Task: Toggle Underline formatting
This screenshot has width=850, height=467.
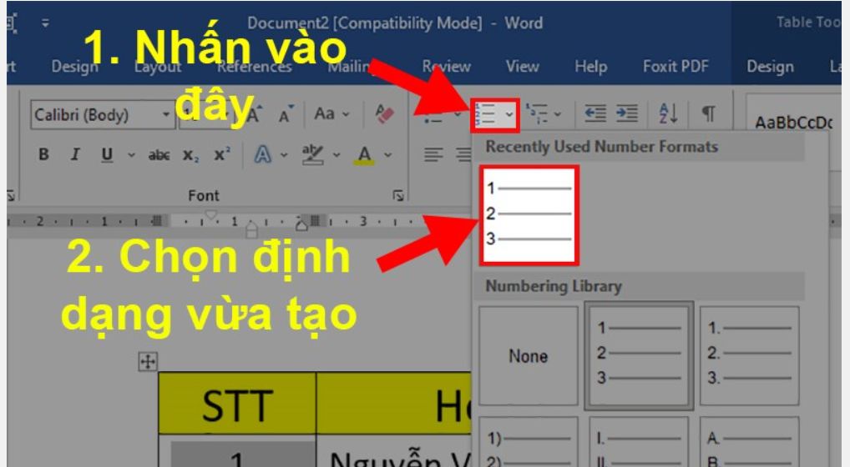Action: [x=107, y=155]
